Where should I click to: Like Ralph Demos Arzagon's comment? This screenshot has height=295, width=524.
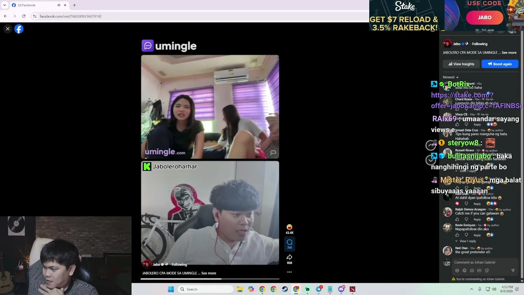[457, 219]
